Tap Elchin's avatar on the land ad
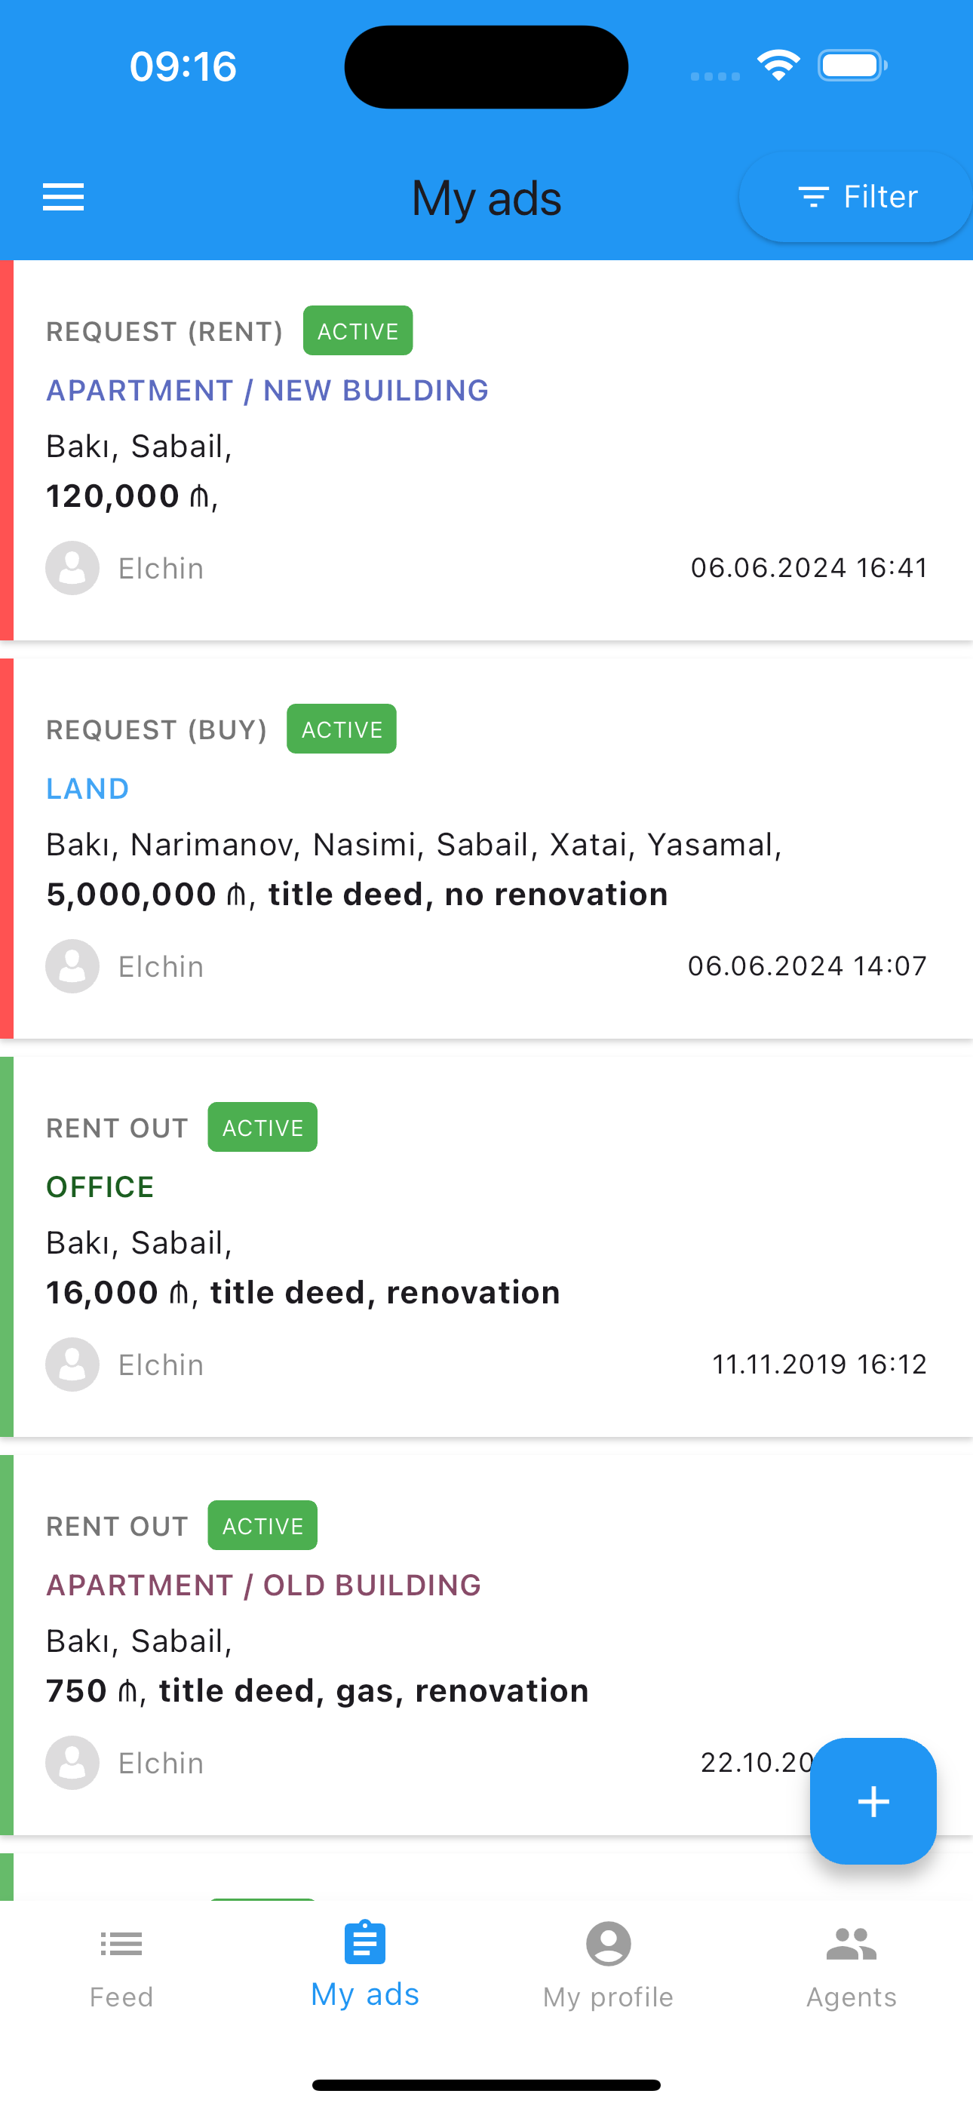Screen dimensions: 973x2109 72,966
